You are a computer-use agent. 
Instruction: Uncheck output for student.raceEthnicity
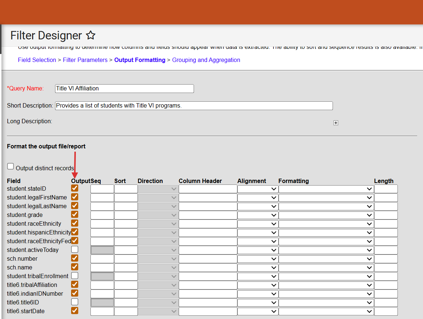click(x=75, y=223)
